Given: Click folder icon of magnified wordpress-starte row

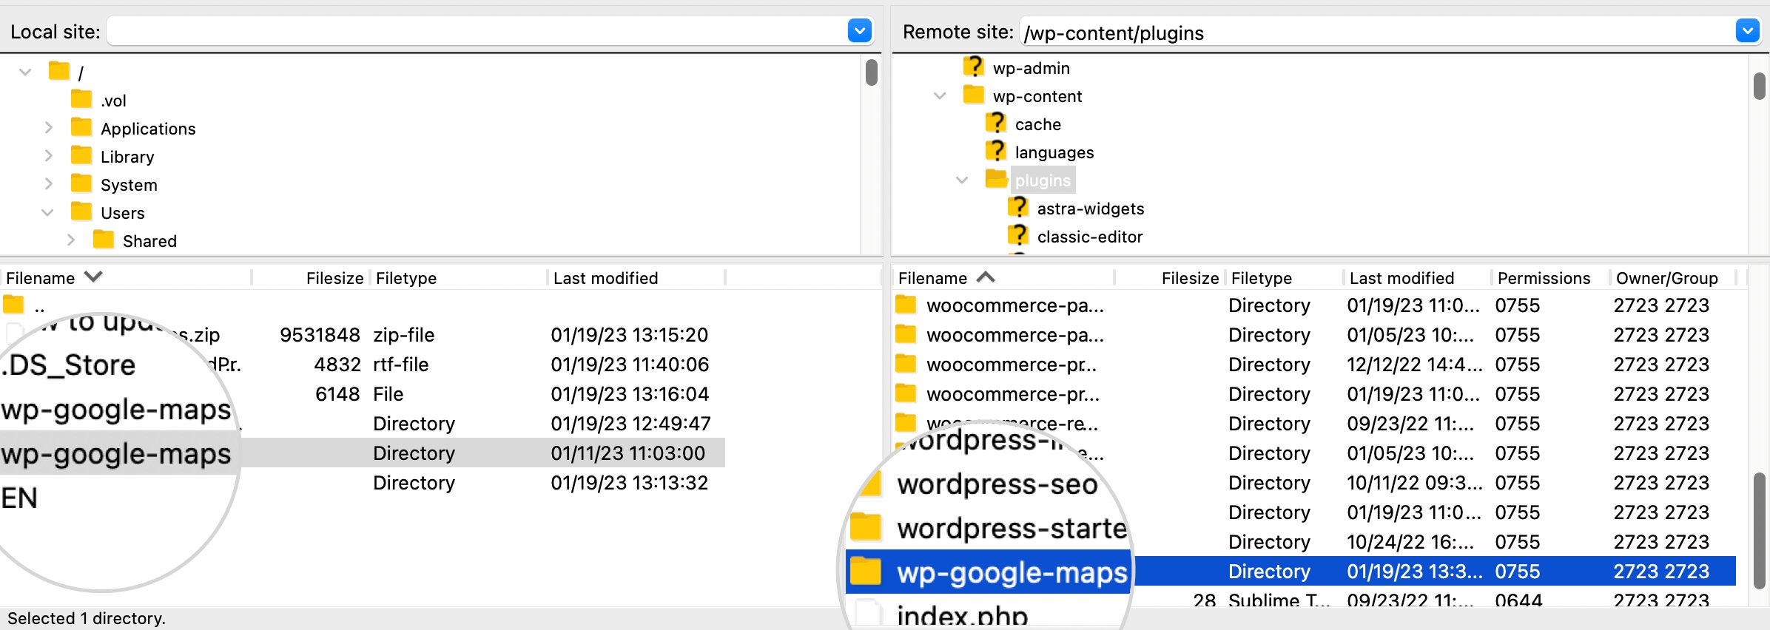Looking at the screenshot, I should pyautogui.click(x=866, y=528).
